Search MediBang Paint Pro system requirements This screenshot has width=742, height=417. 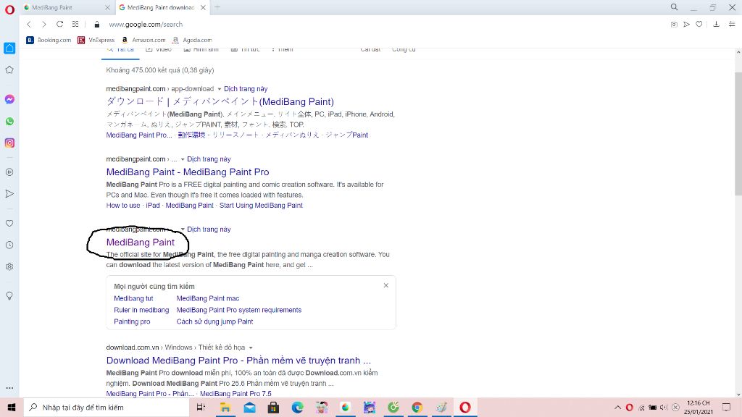click(239, 310)
